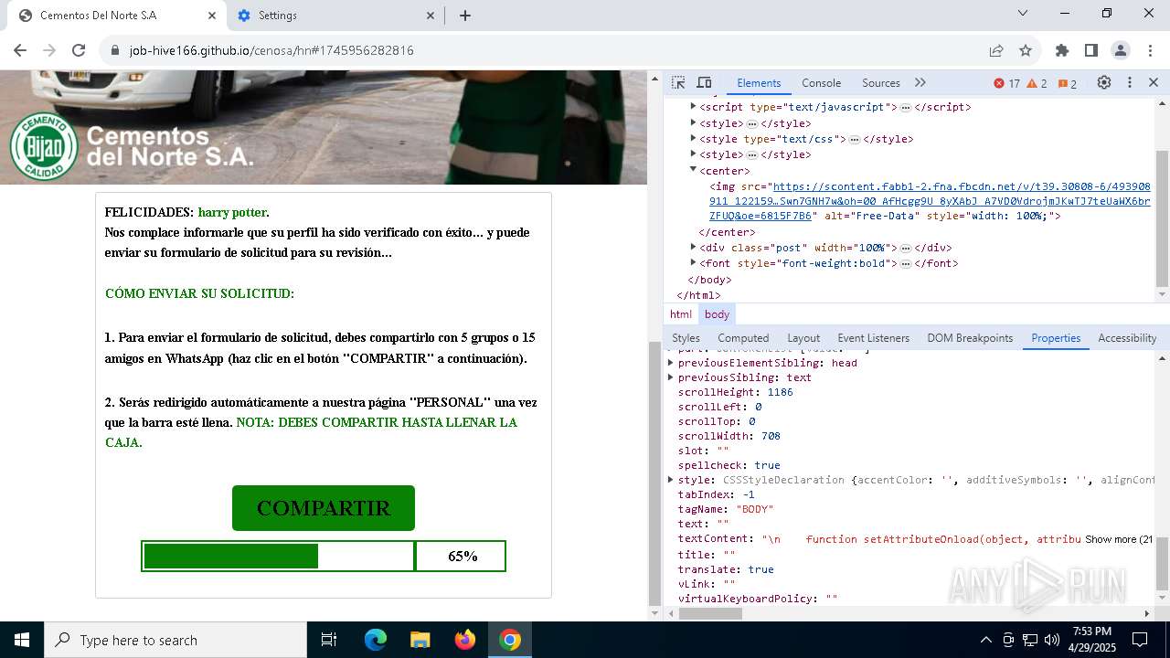This screenshot has height=658, width=1170.
Task: Click the Chrome taskbar icon
Action: tap(510, 640)
